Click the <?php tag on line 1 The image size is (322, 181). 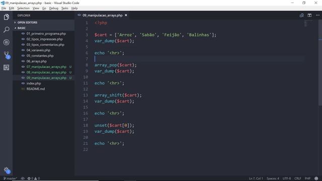[x=101, y=23]
